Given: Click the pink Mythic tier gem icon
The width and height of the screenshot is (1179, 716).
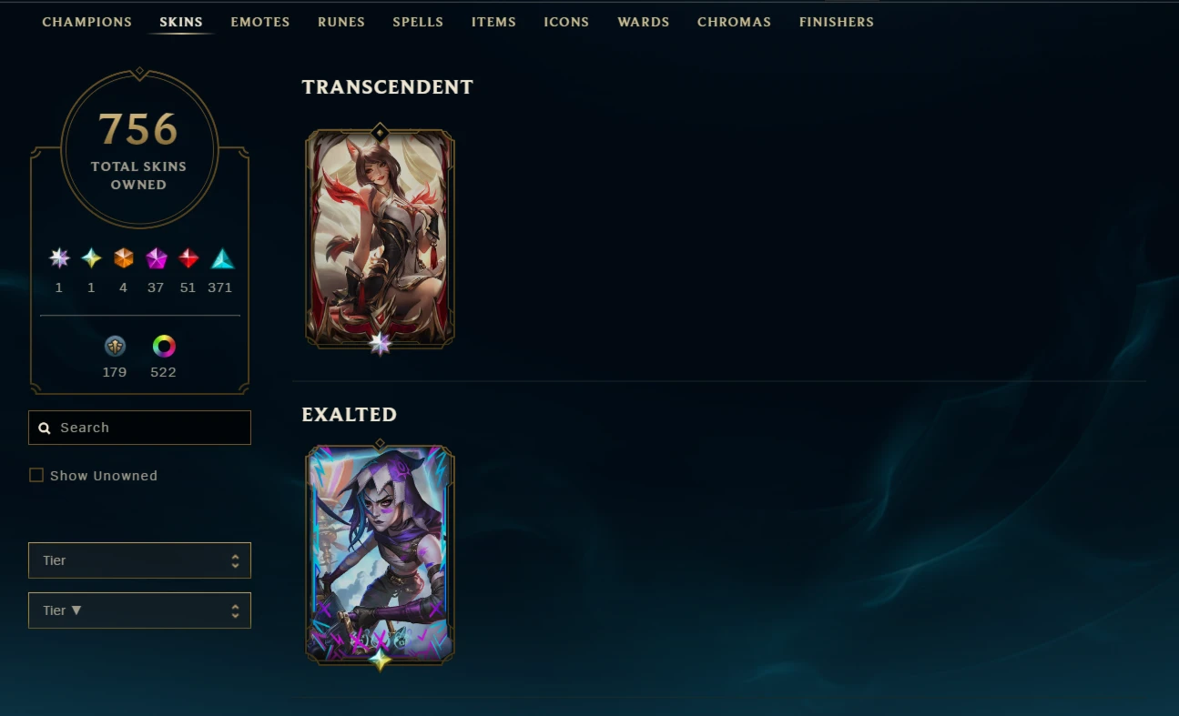Looking at the screenshot, I should [x=157, y=258].
